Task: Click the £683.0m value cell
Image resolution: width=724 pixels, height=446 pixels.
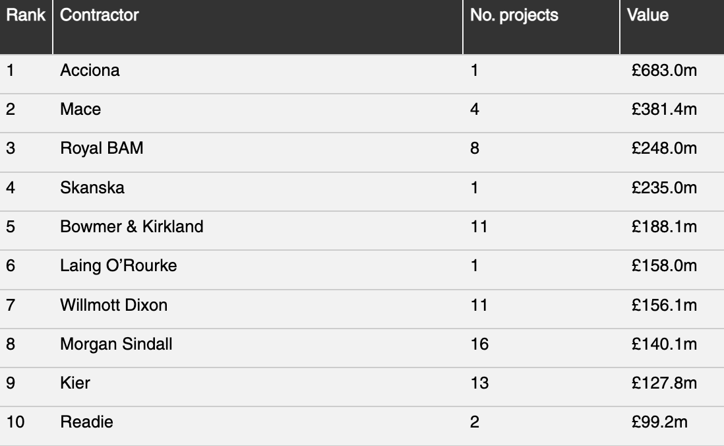Action: [664, 70]
